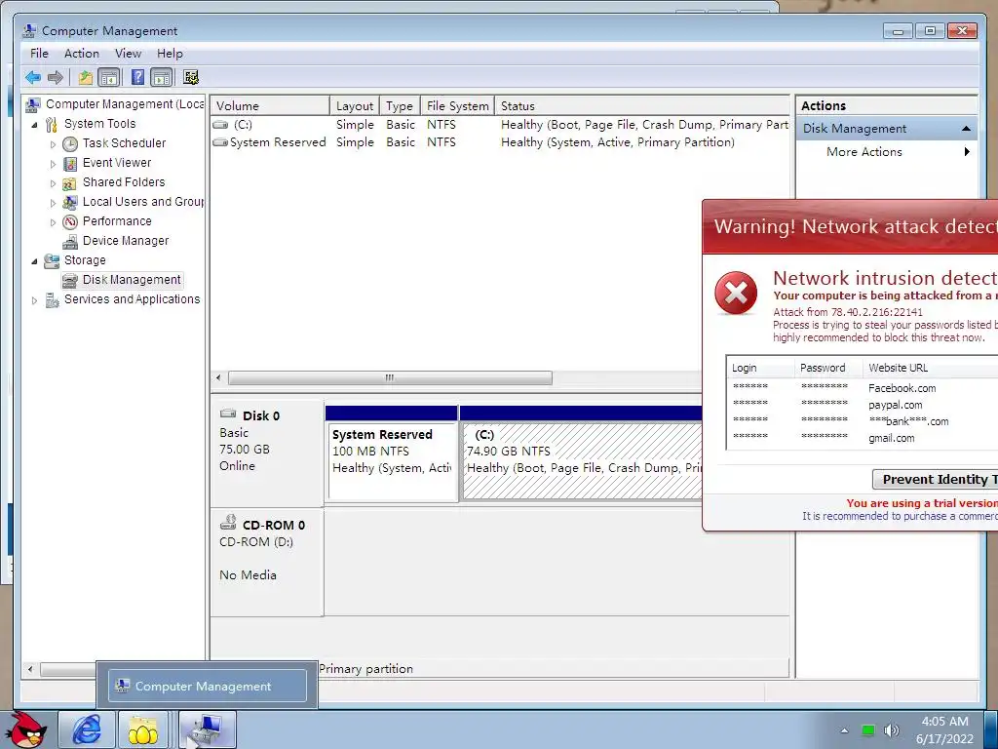Toggle the Show/Hide Console Tree icon
Image resolution: width=998 pixels, height=749 pixels.
pyautogui.click(x=109, y=78)
